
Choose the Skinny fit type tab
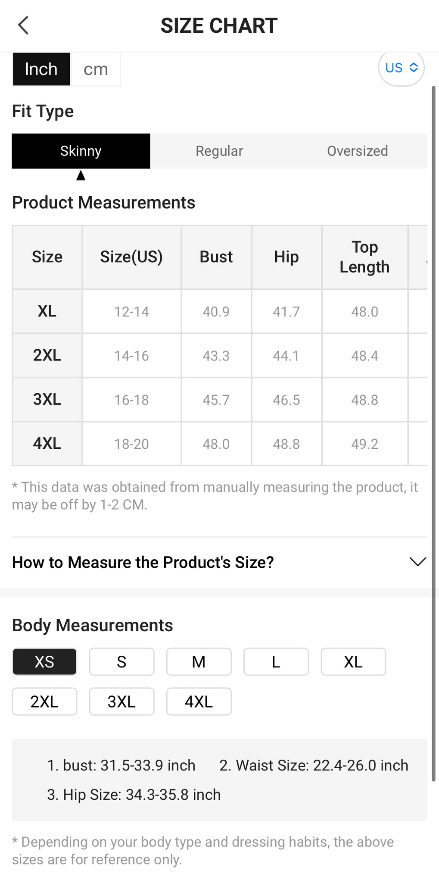81,151
